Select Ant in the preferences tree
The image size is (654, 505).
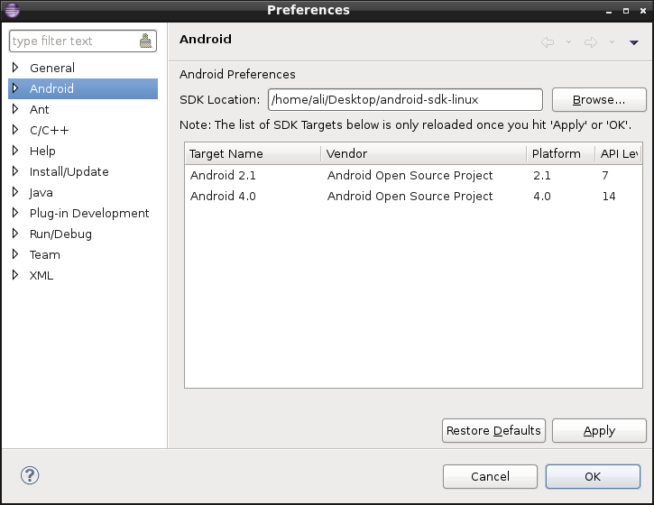(x=39, y=109)
